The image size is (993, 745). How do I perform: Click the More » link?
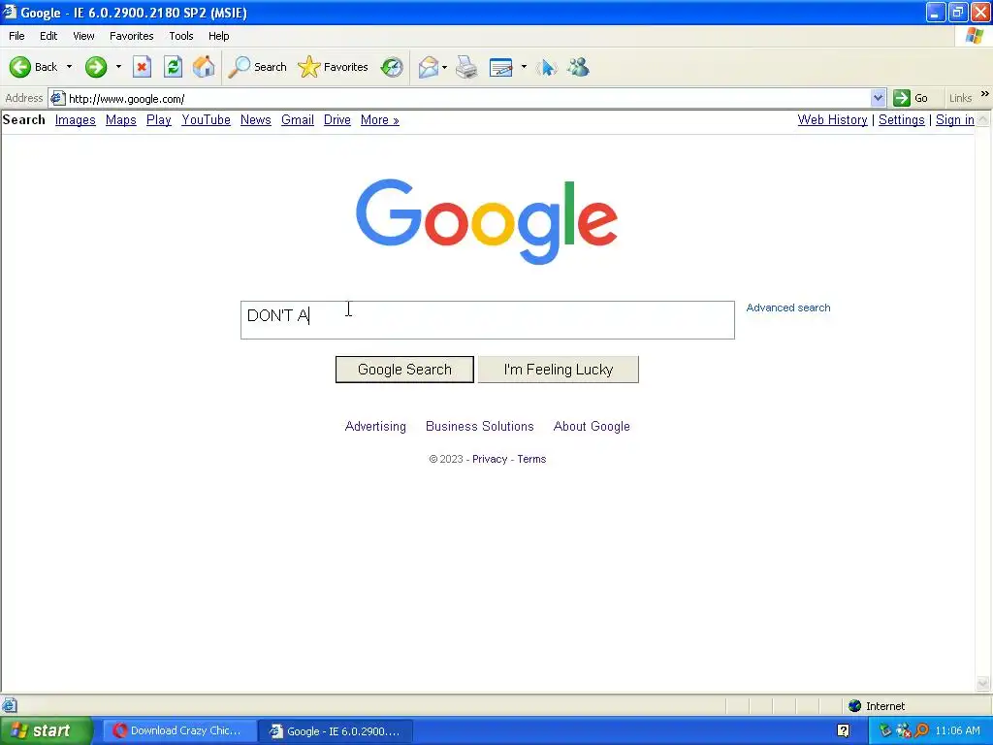[x=380, y=119]
